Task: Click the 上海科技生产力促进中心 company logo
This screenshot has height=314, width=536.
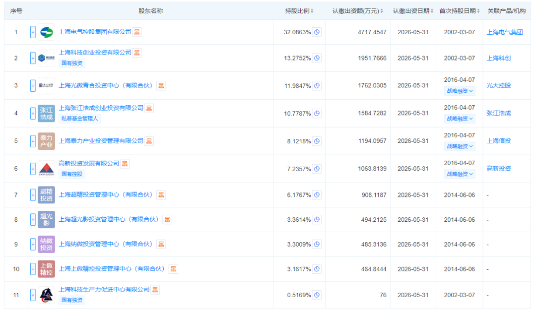Action: tap(46, 295)
